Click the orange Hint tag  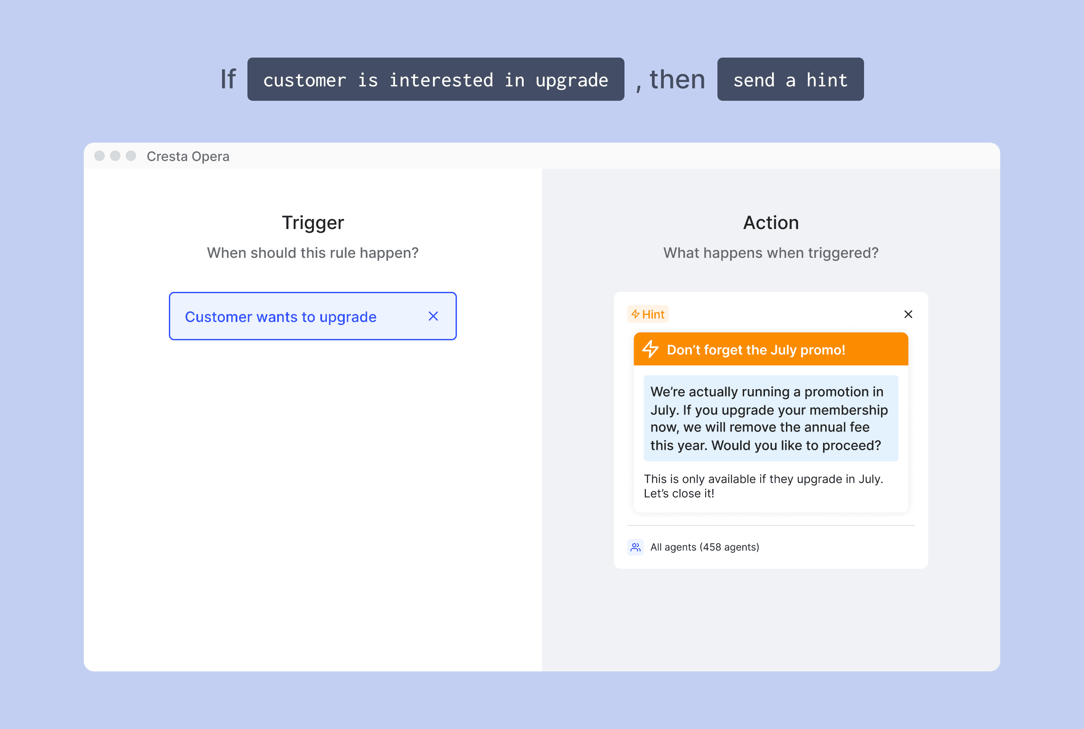point(648,314)
